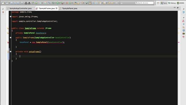Click the class name SampleFrame in declaration

coord(30,28)
